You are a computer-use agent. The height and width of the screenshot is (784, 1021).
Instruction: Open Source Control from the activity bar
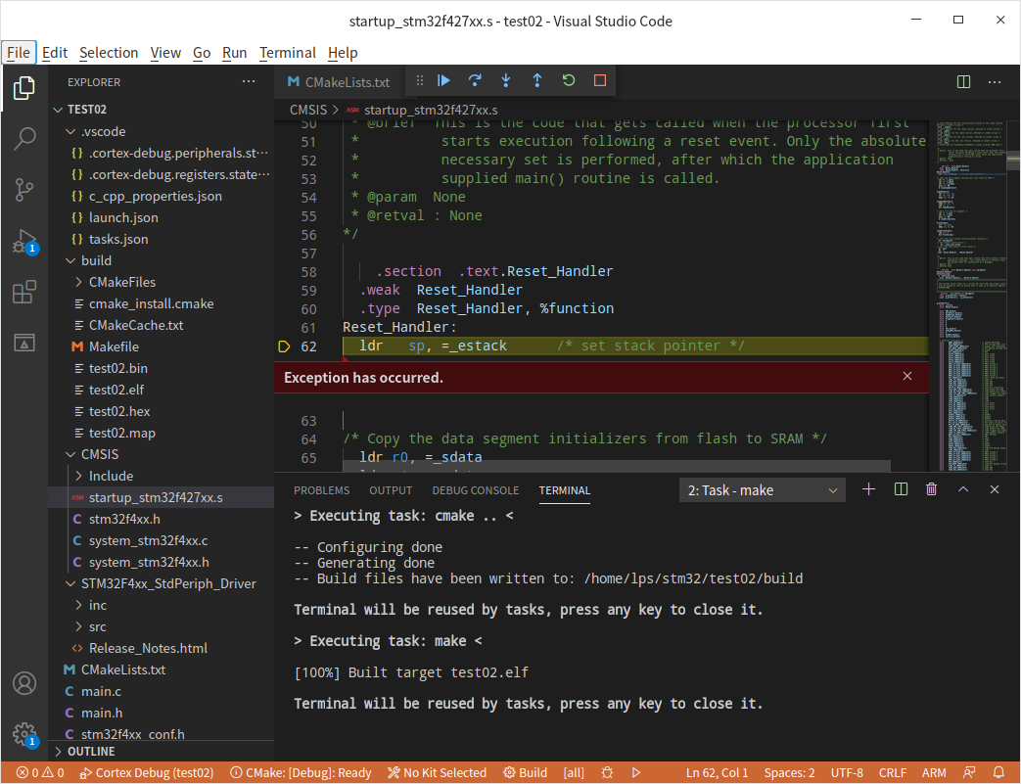coord(23,190)
